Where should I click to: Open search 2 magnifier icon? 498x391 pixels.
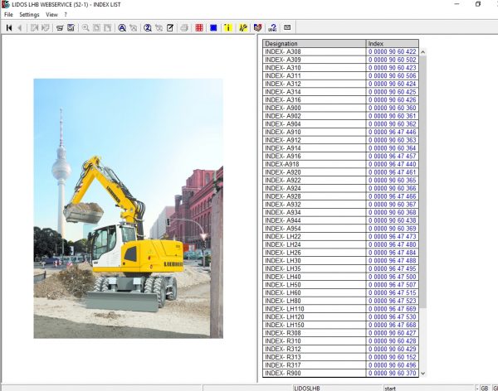tap(148, 28)
